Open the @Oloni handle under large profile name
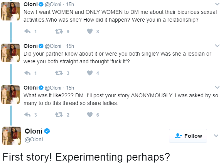This screenshot has width=221, height=166. [34, 139]
